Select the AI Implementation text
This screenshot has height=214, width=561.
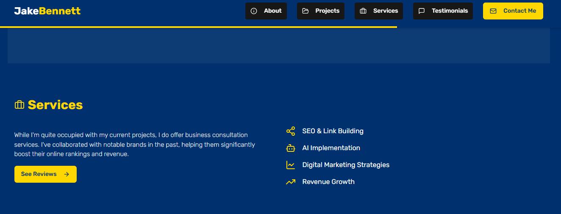coord(331,148)
